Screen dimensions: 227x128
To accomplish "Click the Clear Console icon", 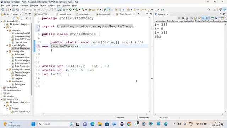I will (192, 18).
